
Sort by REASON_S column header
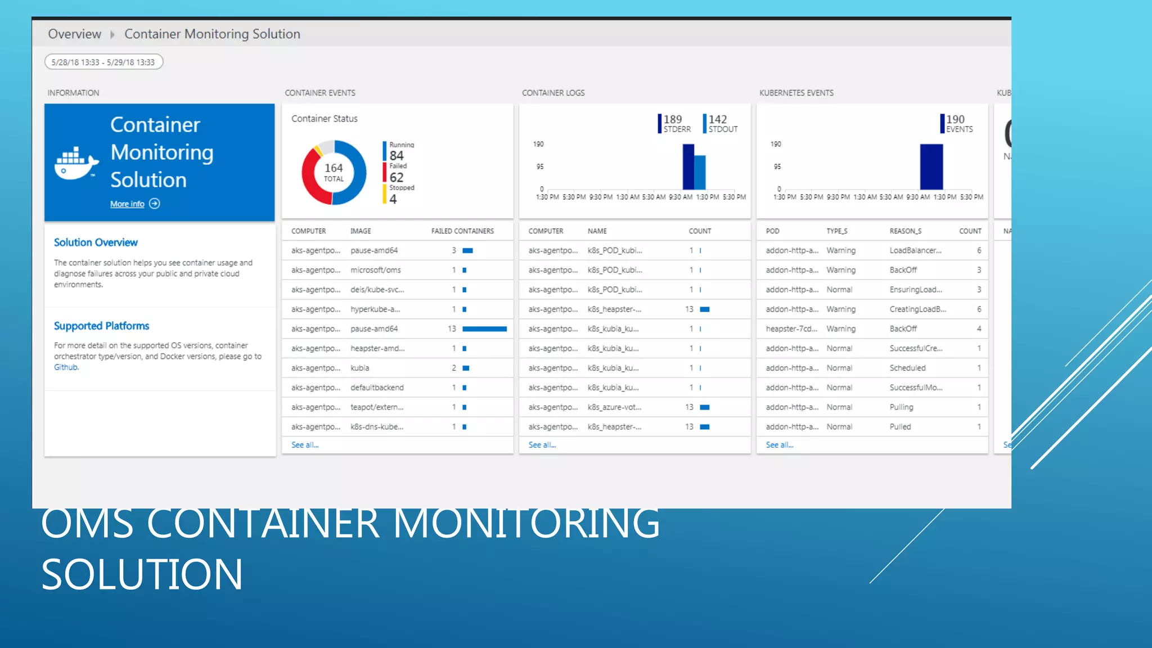[906, 231]
